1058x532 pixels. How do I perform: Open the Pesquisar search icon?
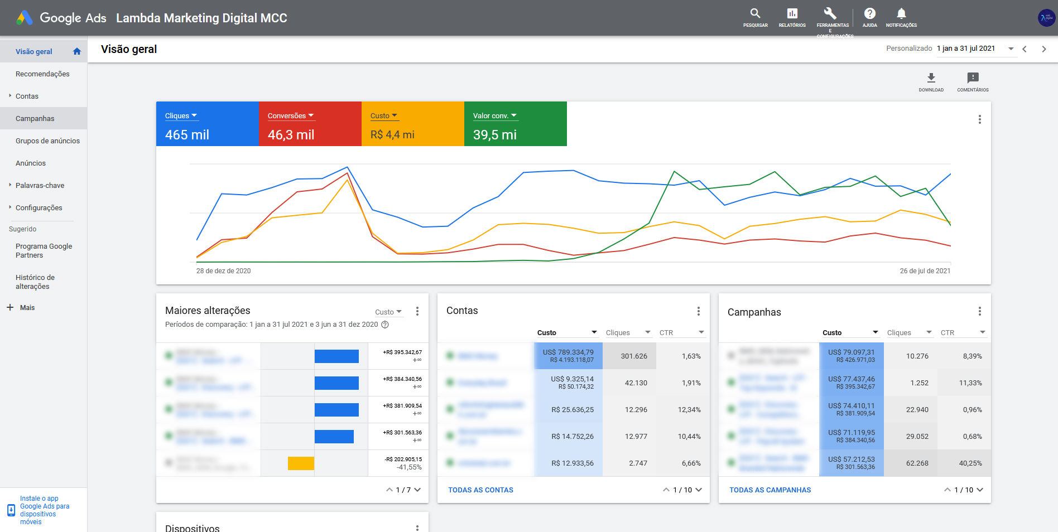click(x=755, y=13)
